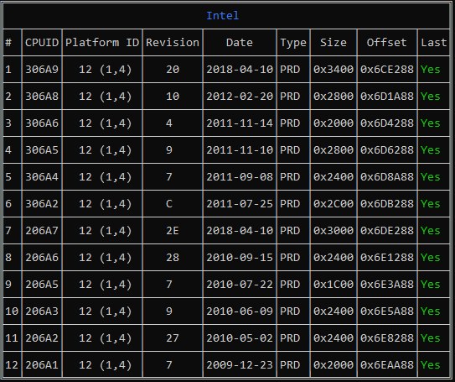Click the Intel table title

tap(223, 15)
